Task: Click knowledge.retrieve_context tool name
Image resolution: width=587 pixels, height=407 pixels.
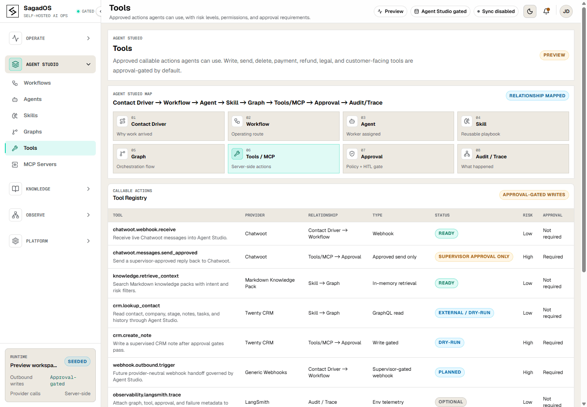Action: point(146,276)
